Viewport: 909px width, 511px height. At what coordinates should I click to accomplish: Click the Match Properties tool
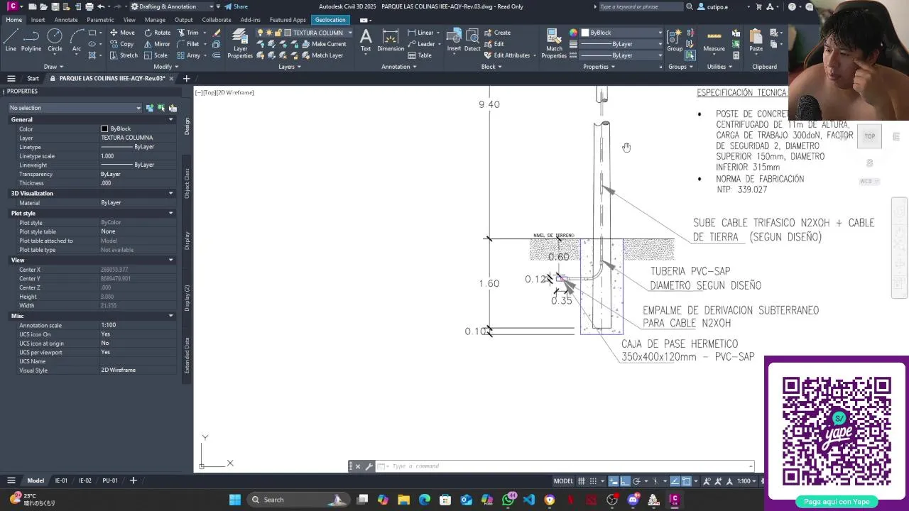(554, 44)
